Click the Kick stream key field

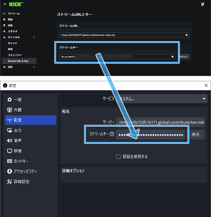pyautogui.click(x=117, y=57)
